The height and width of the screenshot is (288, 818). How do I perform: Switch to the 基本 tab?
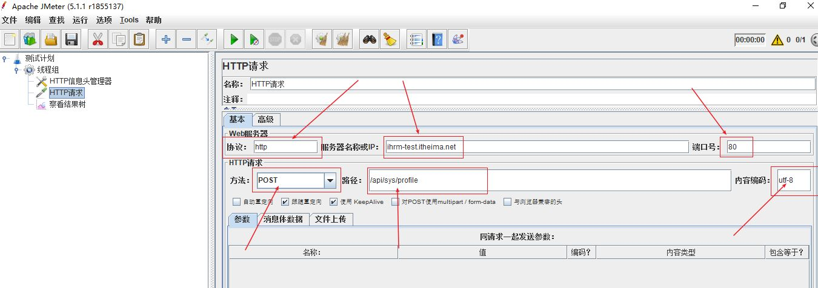click(x=237, y=119)
